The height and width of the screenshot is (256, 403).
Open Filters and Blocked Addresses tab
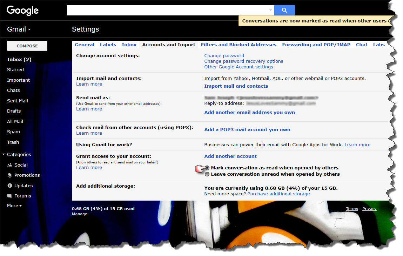tap(239, 45)
